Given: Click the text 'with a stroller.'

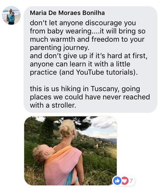Looking at the screenshot, I should pyautogui.click(x=53, y=105).
